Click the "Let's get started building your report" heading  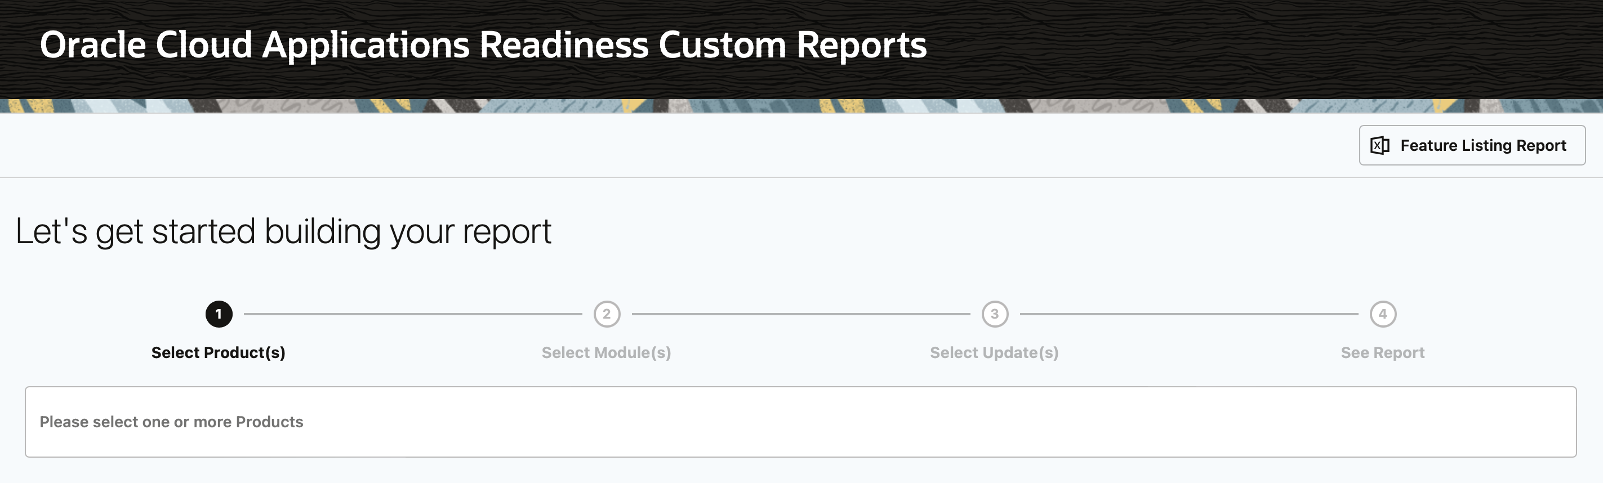tap(283, 231)
